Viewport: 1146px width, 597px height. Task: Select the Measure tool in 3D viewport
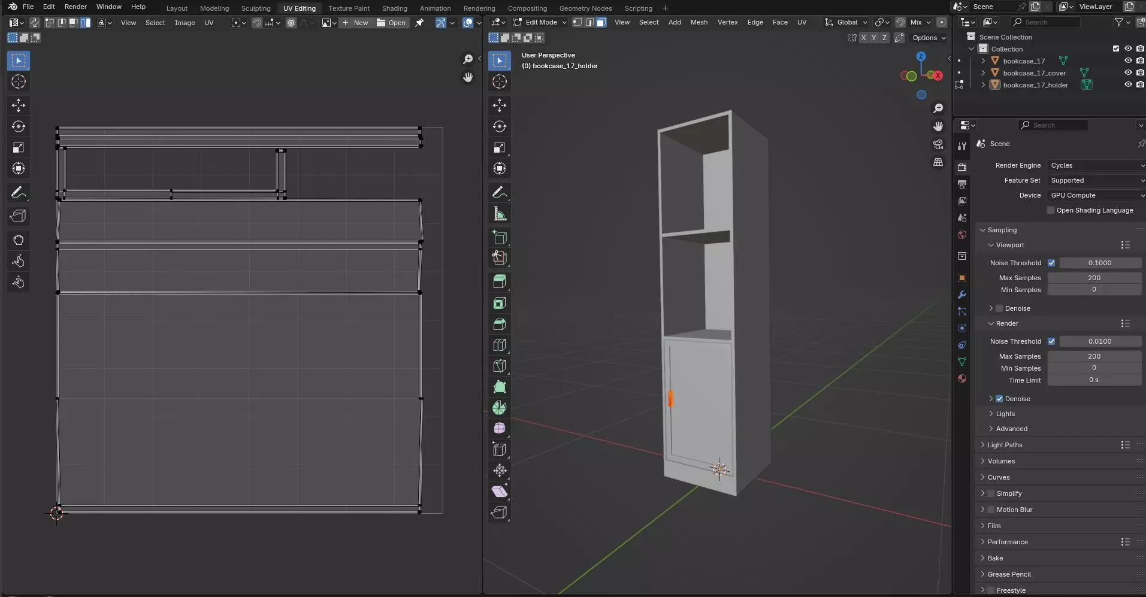[500, 214]
